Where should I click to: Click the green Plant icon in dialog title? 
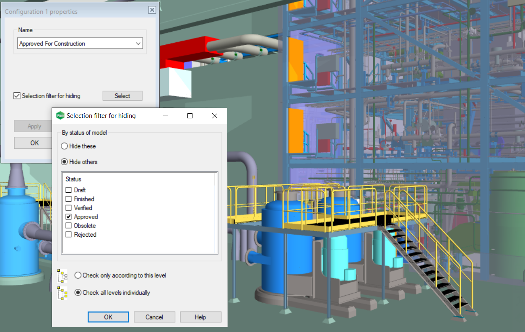(x=60, y=116)
